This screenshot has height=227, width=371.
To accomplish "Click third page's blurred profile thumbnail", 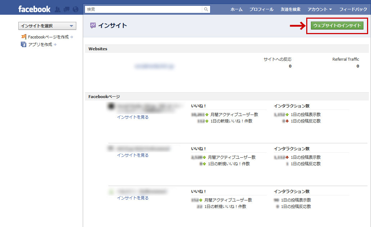I will (111, 191).
